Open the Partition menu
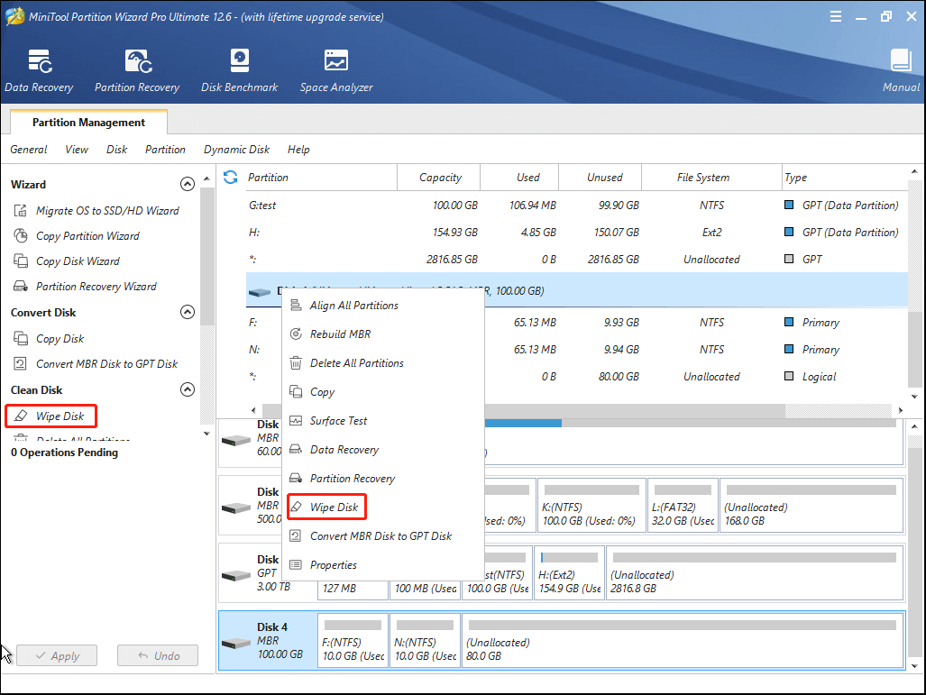 coord(165,150)
